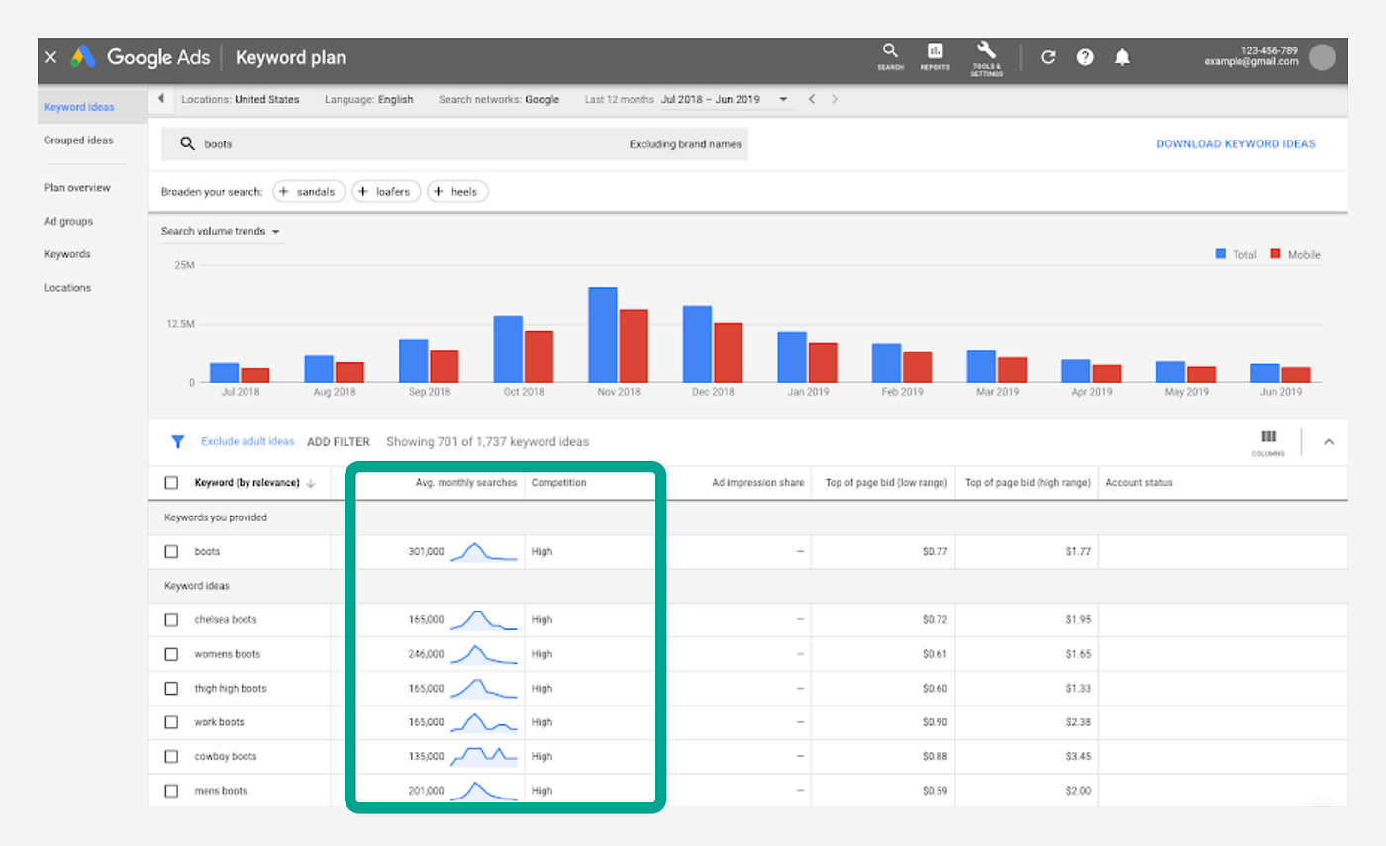Go to Plan overview in sidebar
The width and height of the screenshot is (1386, 846).
77,188
